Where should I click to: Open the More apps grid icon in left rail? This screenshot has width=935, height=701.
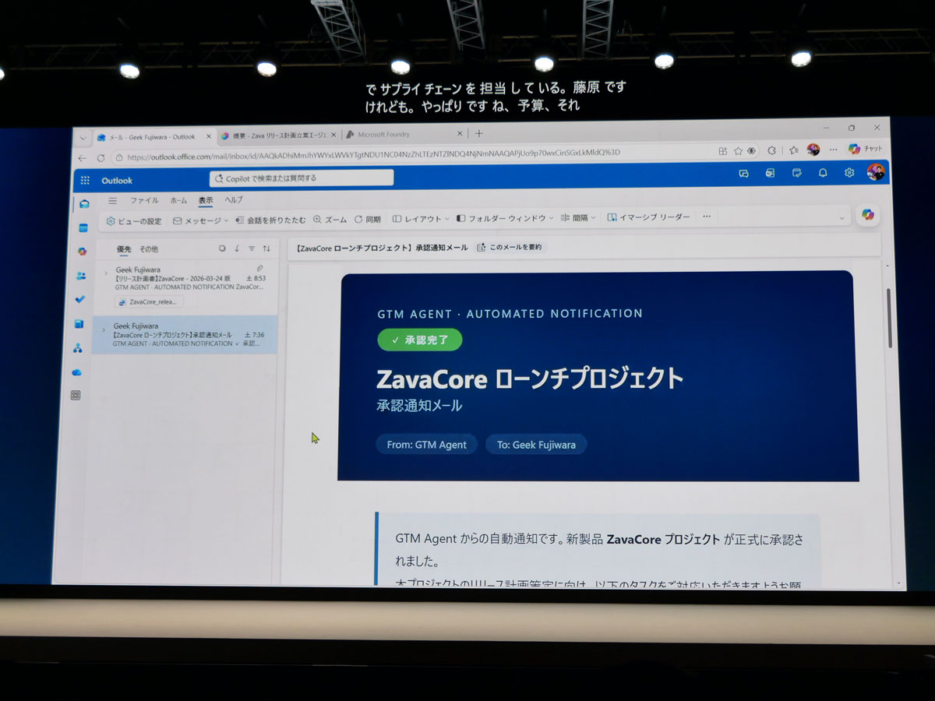pos(76,395)
